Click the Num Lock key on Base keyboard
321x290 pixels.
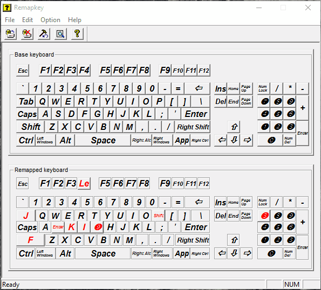264,88
